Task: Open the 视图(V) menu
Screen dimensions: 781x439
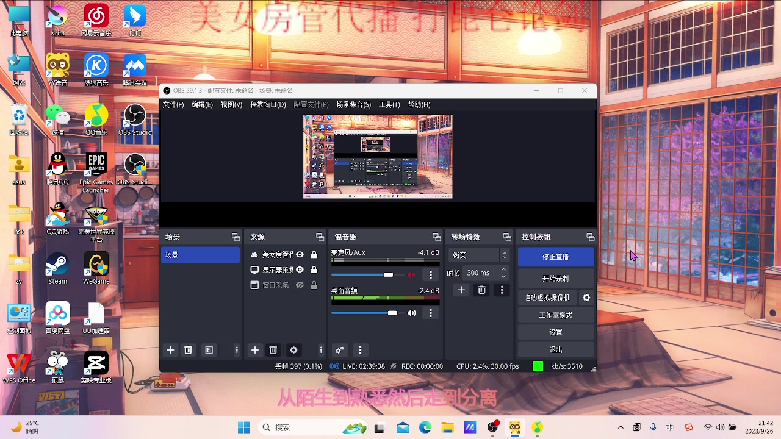Action: pyautogui.click(x=231, y=105)
